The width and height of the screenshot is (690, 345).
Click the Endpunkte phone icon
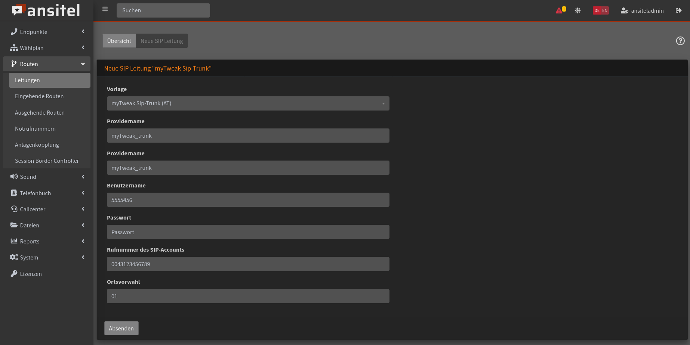(x=14, y=32)
